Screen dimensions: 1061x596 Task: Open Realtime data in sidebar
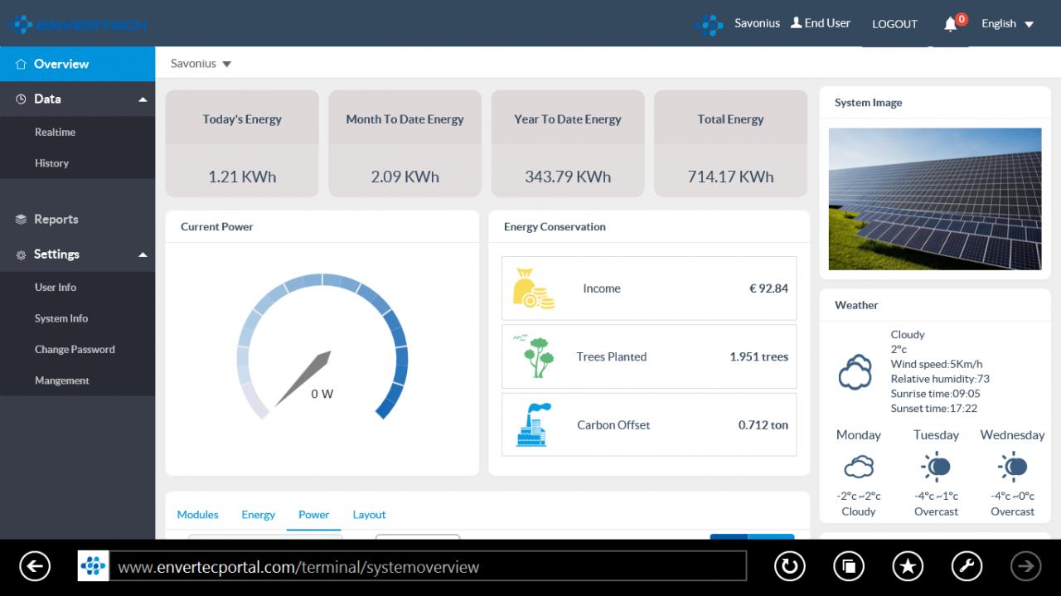click(x=55, y=133)
